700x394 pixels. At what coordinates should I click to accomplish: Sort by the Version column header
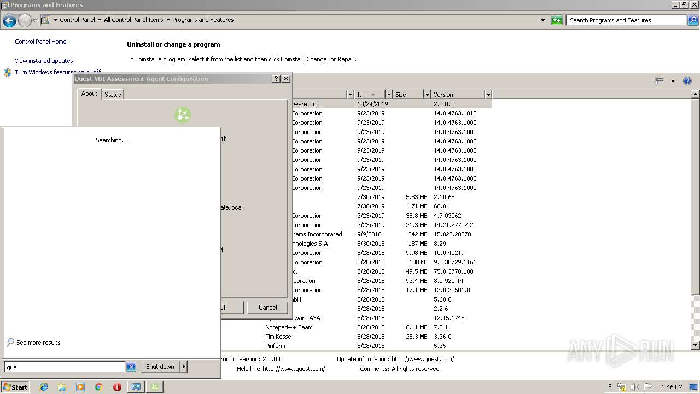point(458,95)
